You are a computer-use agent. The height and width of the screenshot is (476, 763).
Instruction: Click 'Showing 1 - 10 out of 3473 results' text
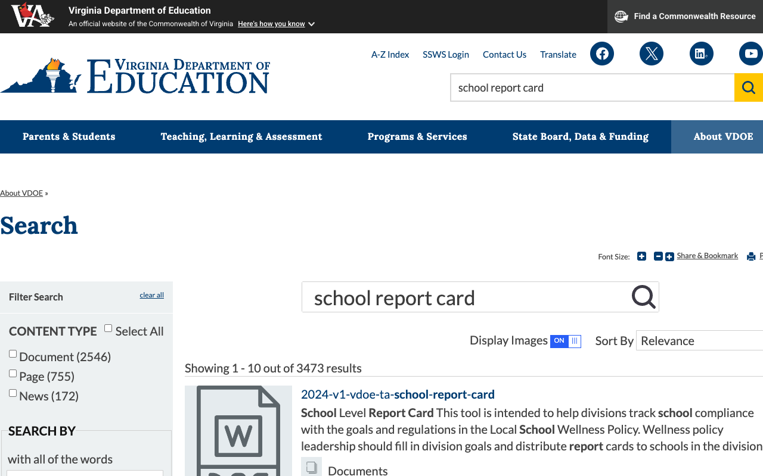click(x=273, y=368)
